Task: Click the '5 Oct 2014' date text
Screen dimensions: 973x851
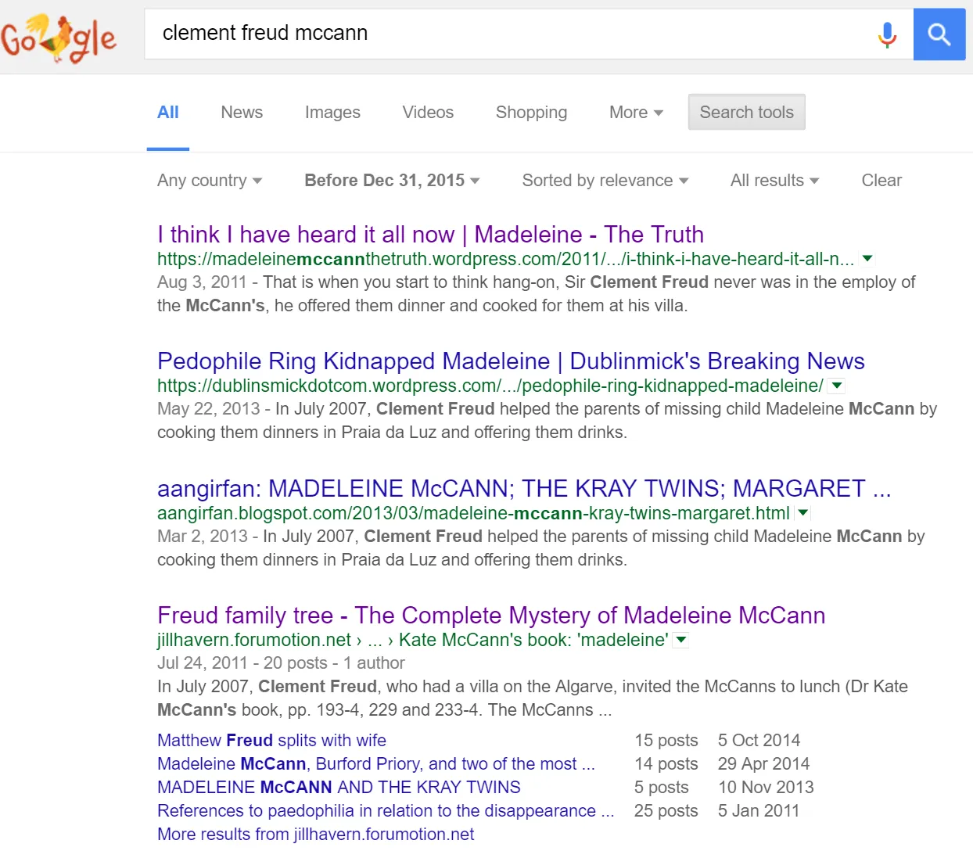Action: [759, 740]
